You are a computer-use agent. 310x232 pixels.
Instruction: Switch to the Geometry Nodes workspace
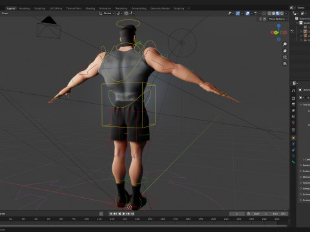160,8
